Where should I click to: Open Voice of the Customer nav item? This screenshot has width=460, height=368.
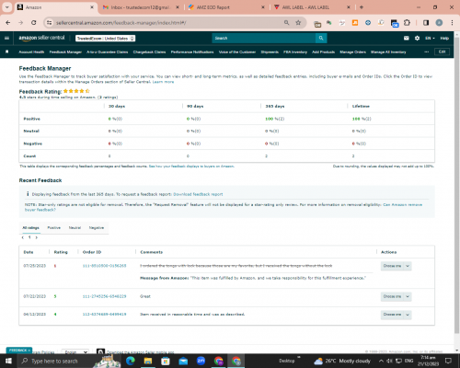click(237, 52)
